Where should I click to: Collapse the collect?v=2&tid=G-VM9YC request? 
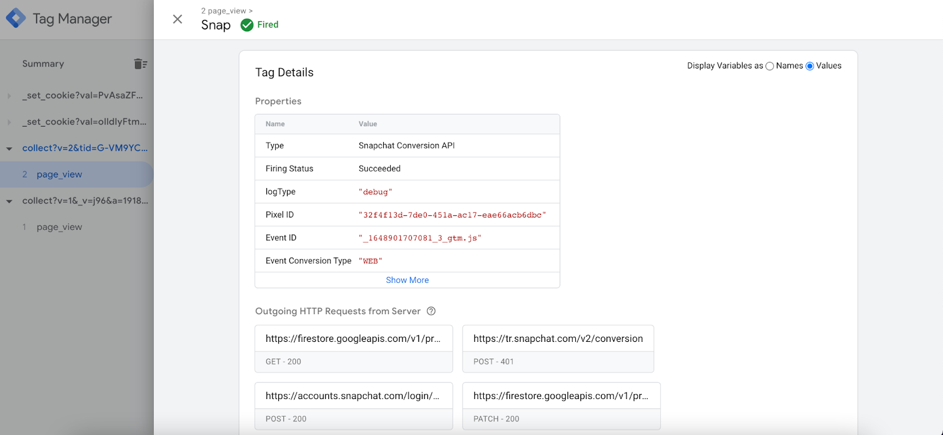click(x=9, y=149)
